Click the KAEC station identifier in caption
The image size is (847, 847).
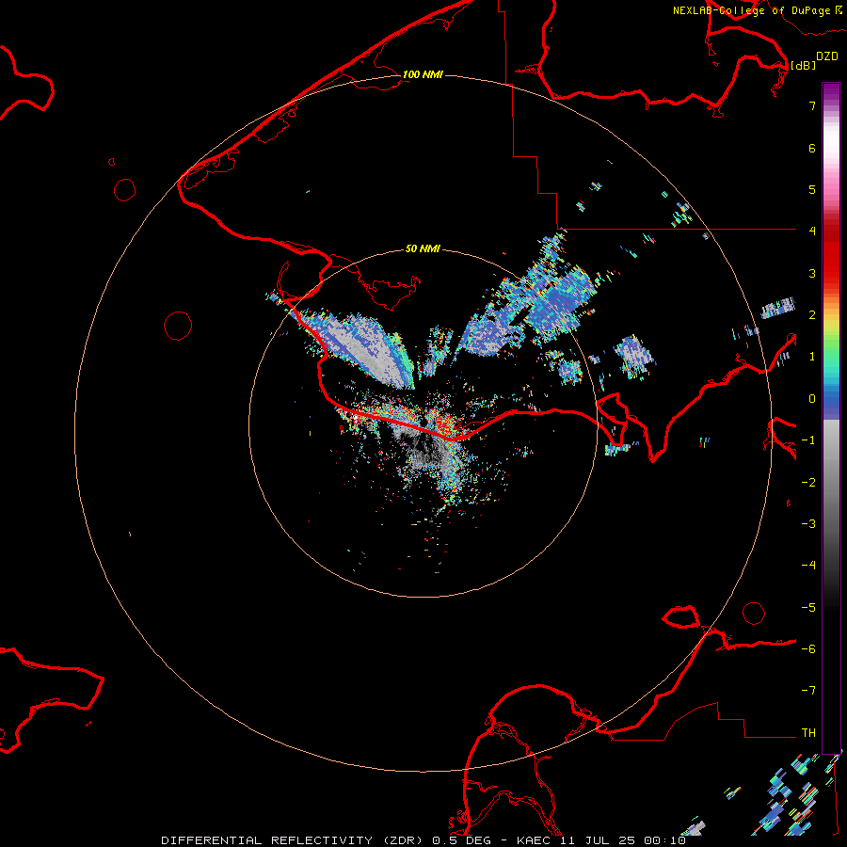click(535, 840)
